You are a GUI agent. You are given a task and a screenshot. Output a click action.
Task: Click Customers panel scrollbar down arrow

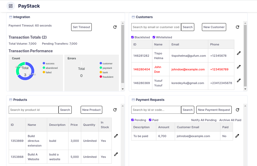(x=245, y=89)
